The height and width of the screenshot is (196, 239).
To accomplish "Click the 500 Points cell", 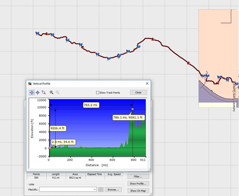I will [36, 178].
